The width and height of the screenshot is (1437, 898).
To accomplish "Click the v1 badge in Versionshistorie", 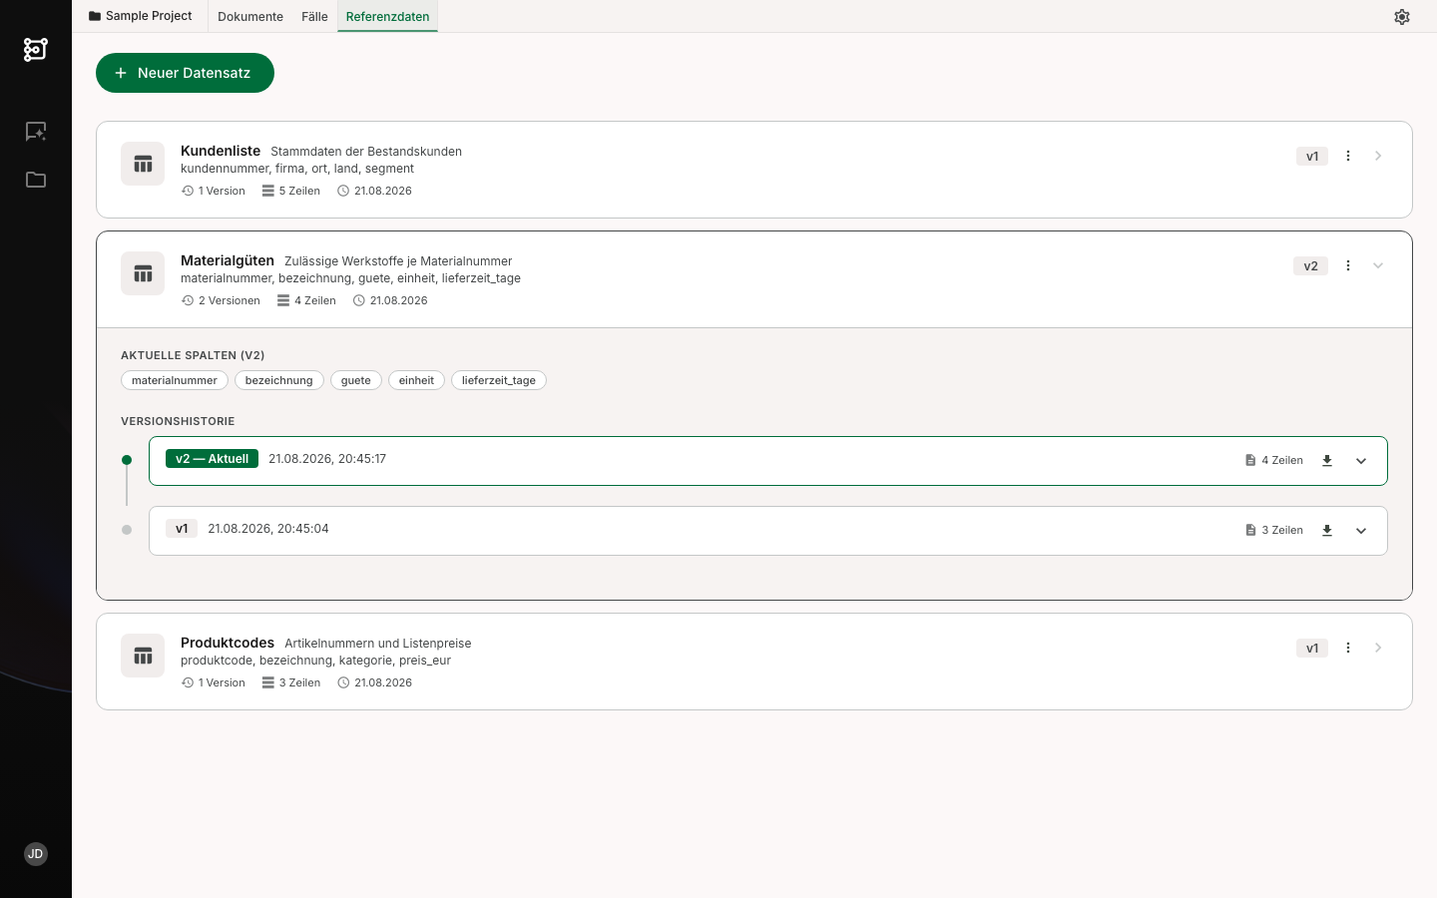I will click(182, 529).
